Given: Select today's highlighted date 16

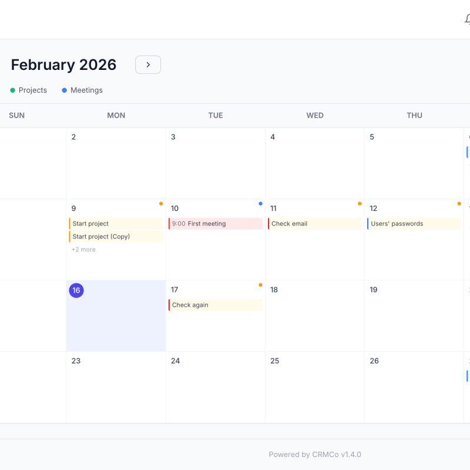Looking at the screenshot, I should (x=76, y=290).
